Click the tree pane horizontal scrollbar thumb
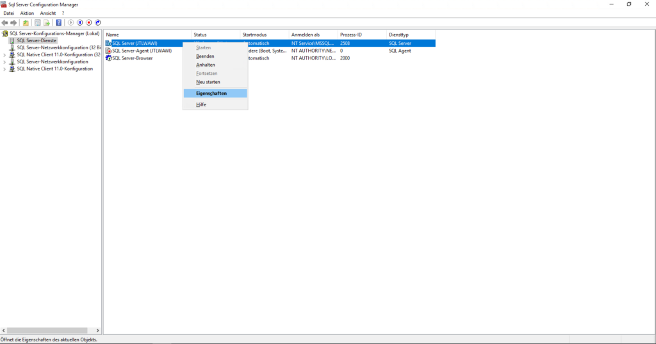This screenshot has height=344, width=656. [47, 331]
